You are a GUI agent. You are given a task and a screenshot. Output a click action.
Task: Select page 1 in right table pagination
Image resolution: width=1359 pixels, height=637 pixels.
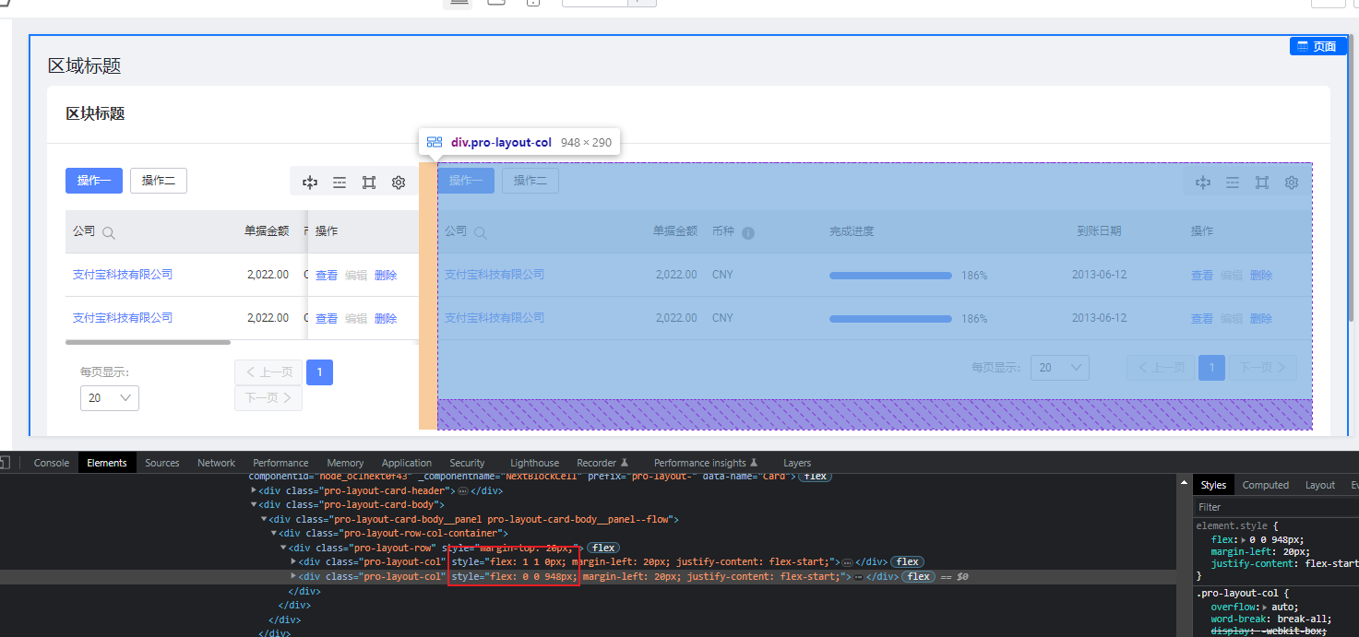pyautogui.click(x=1211, y=368)
